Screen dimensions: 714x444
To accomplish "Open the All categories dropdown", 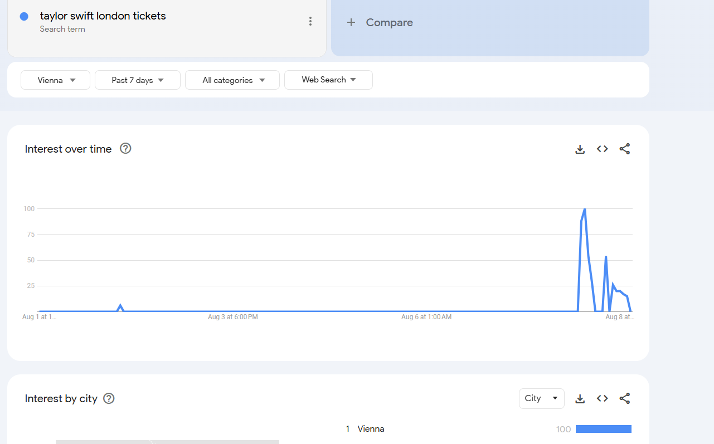I will [x=232, y=80].
